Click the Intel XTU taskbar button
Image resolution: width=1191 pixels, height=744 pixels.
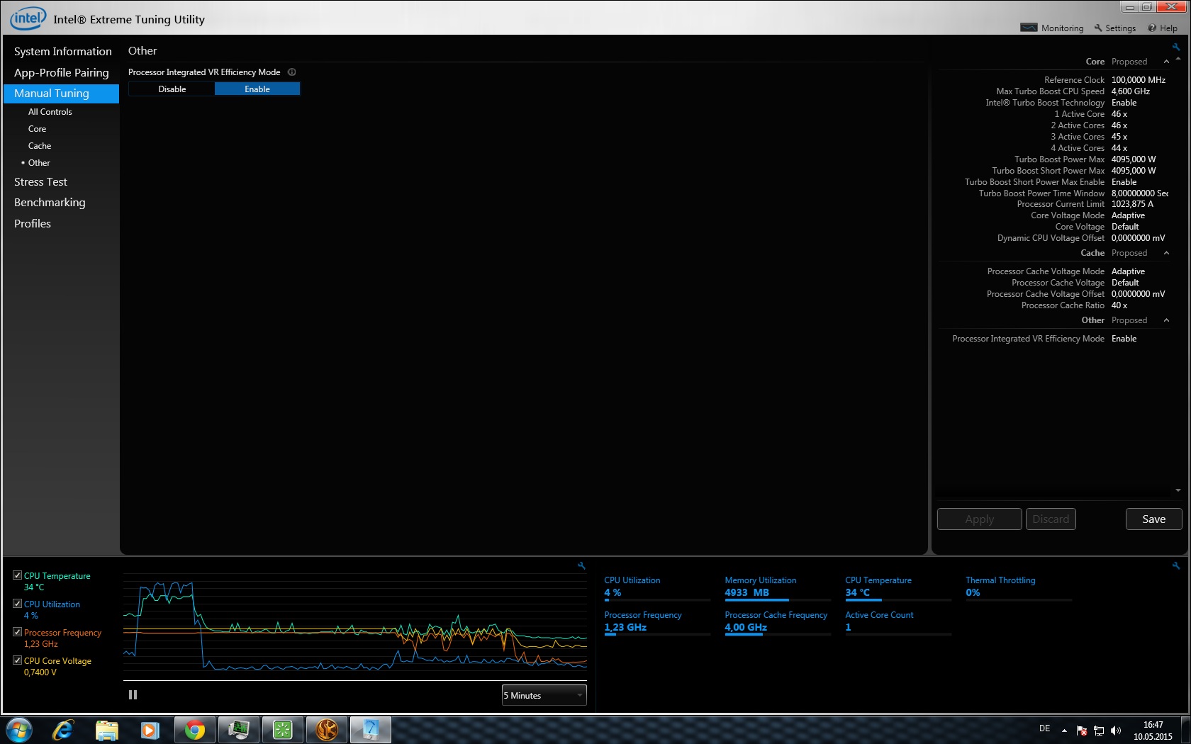(371, 730)
